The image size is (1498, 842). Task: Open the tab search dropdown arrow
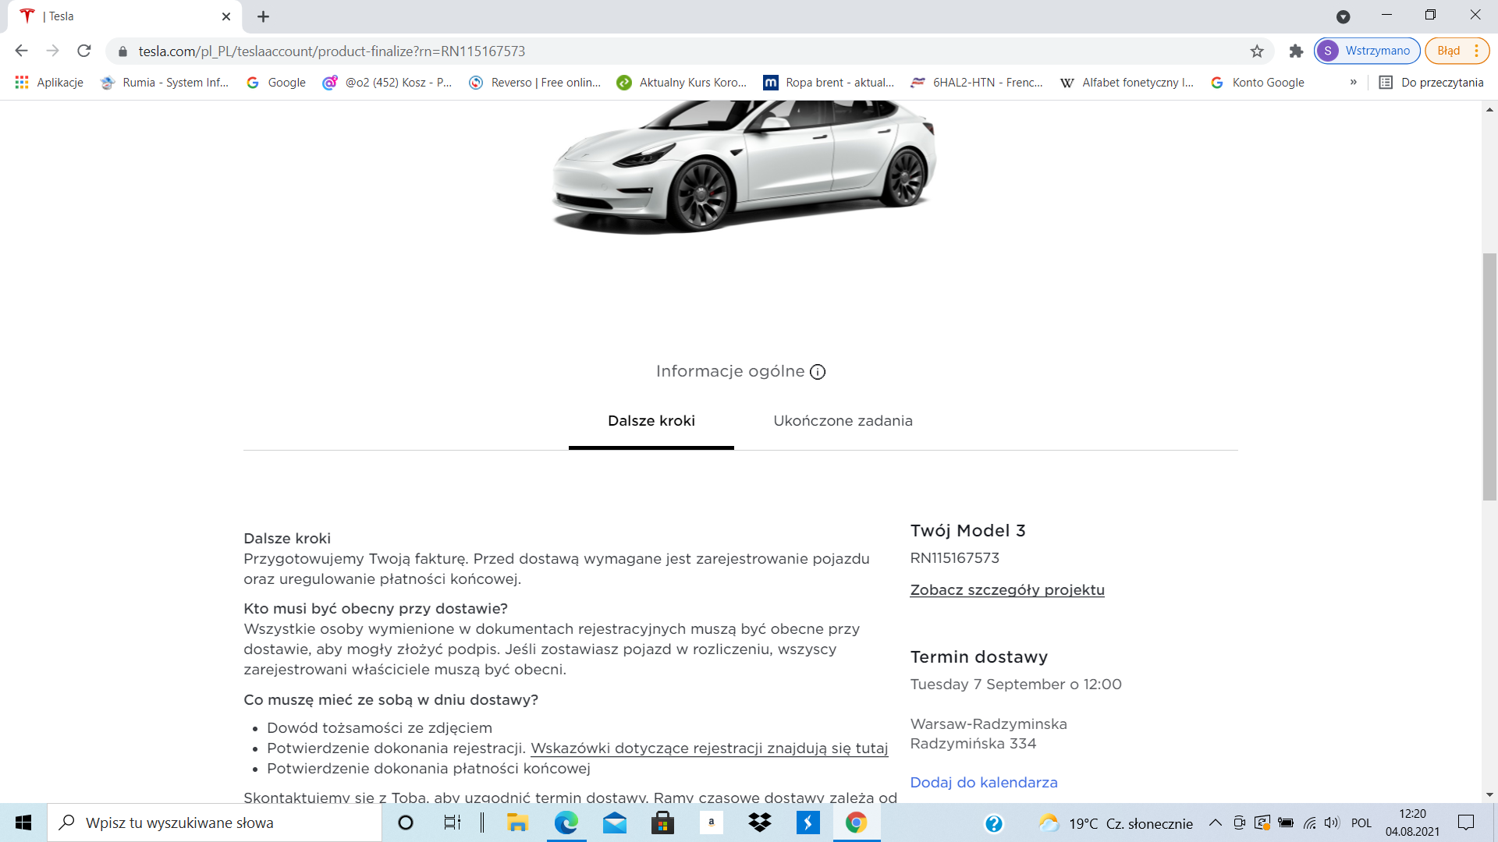click(1343, 16)
